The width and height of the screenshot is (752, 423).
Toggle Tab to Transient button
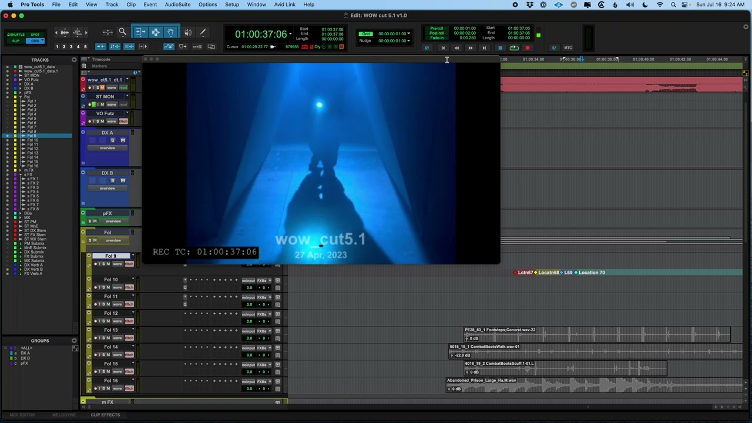pos(100,46)
